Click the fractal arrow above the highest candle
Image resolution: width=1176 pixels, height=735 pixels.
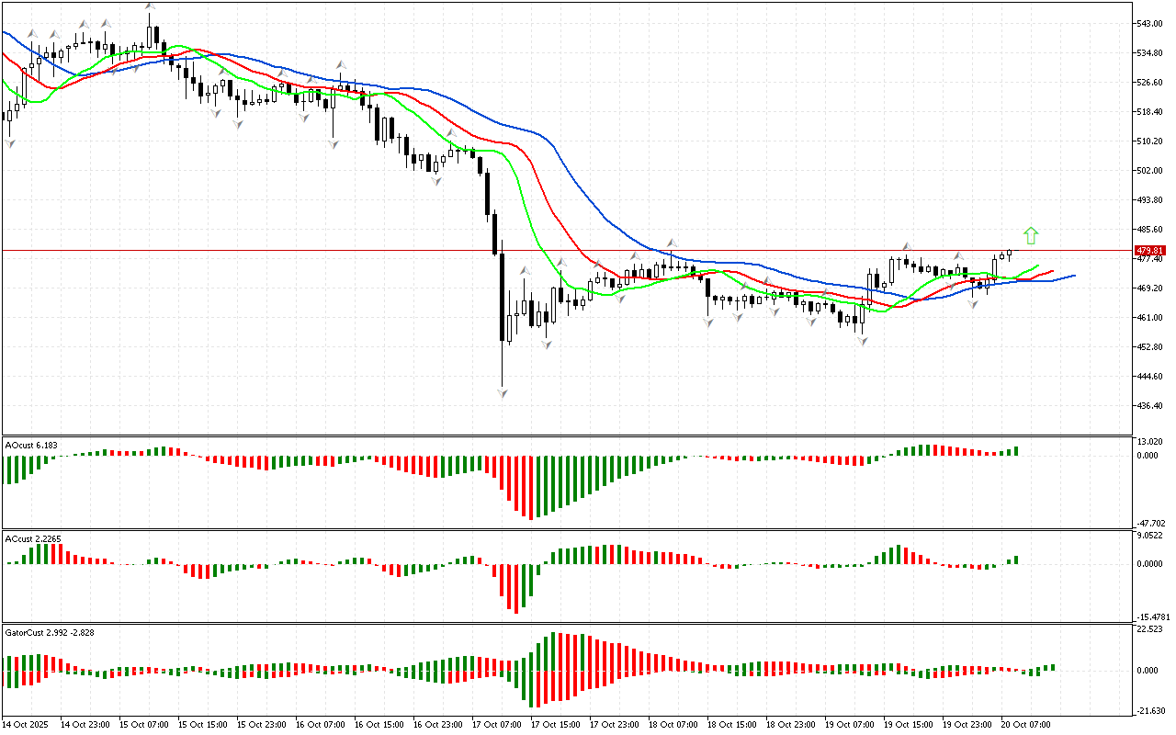[150, 7]
